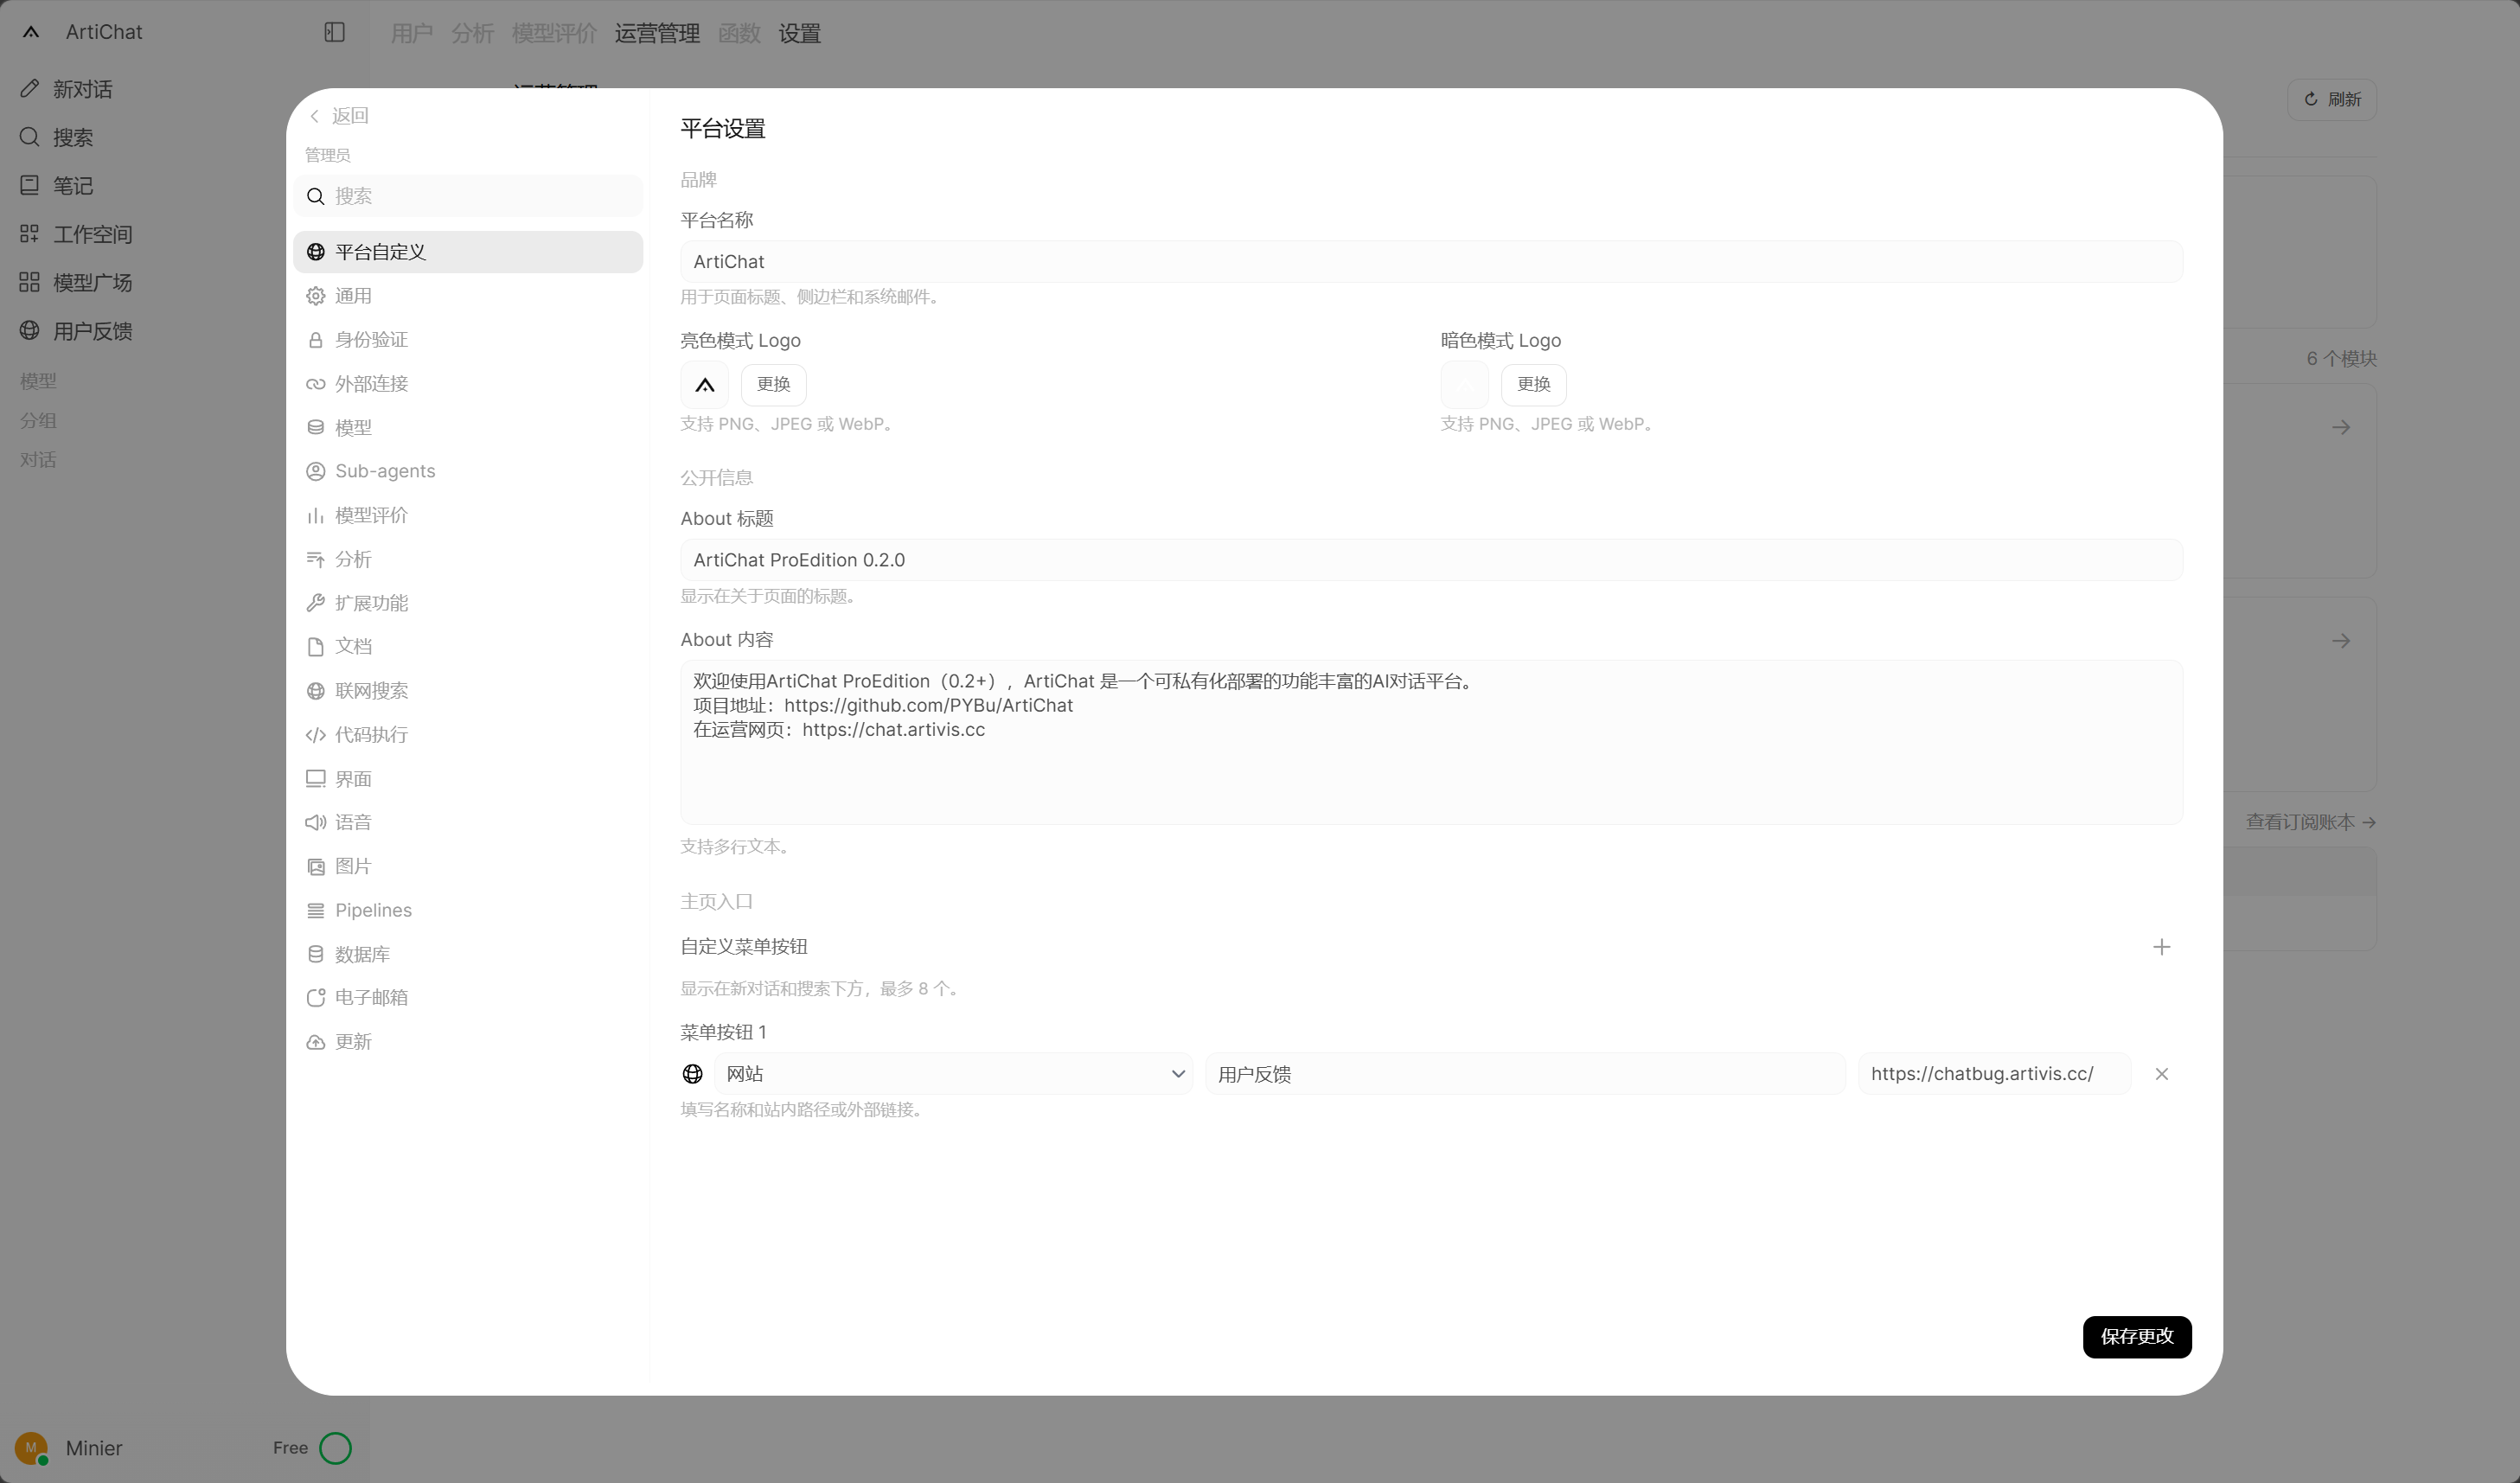
Task: Click the globe icon of 菜单按钮 1
Action: tap(692, 1074)
